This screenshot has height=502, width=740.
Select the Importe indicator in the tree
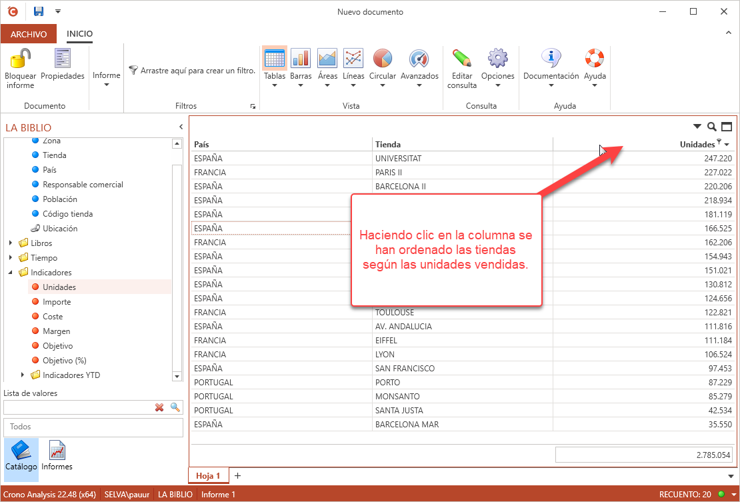[57, 302]
